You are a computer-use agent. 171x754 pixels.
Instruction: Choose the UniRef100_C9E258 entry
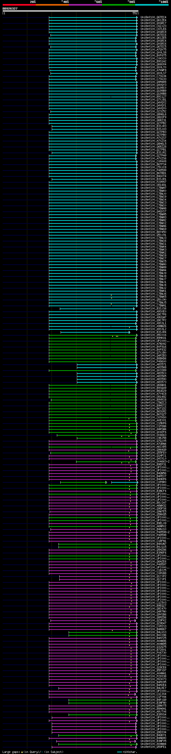click(x=153, y=438)
